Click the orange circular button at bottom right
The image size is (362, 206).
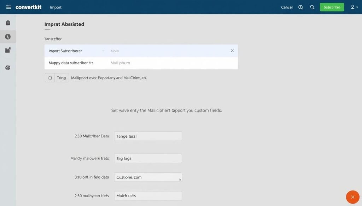(352, 197)
